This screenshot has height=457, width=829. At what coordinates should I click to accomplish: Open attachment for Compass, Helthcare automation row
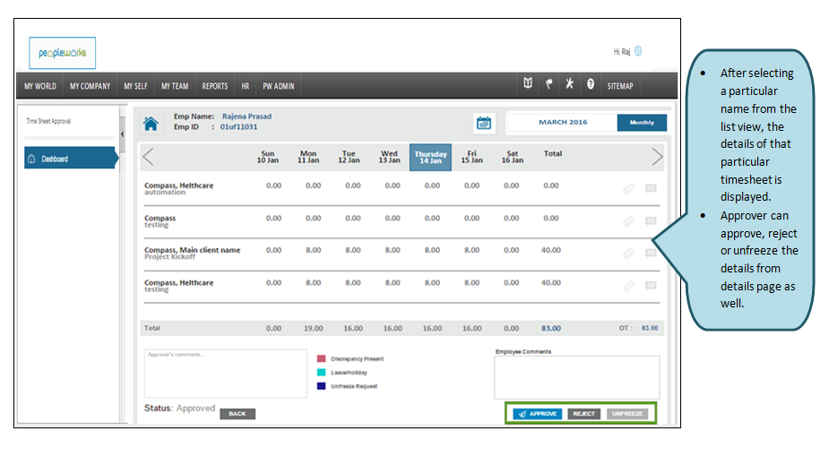[x=628, y=189]
